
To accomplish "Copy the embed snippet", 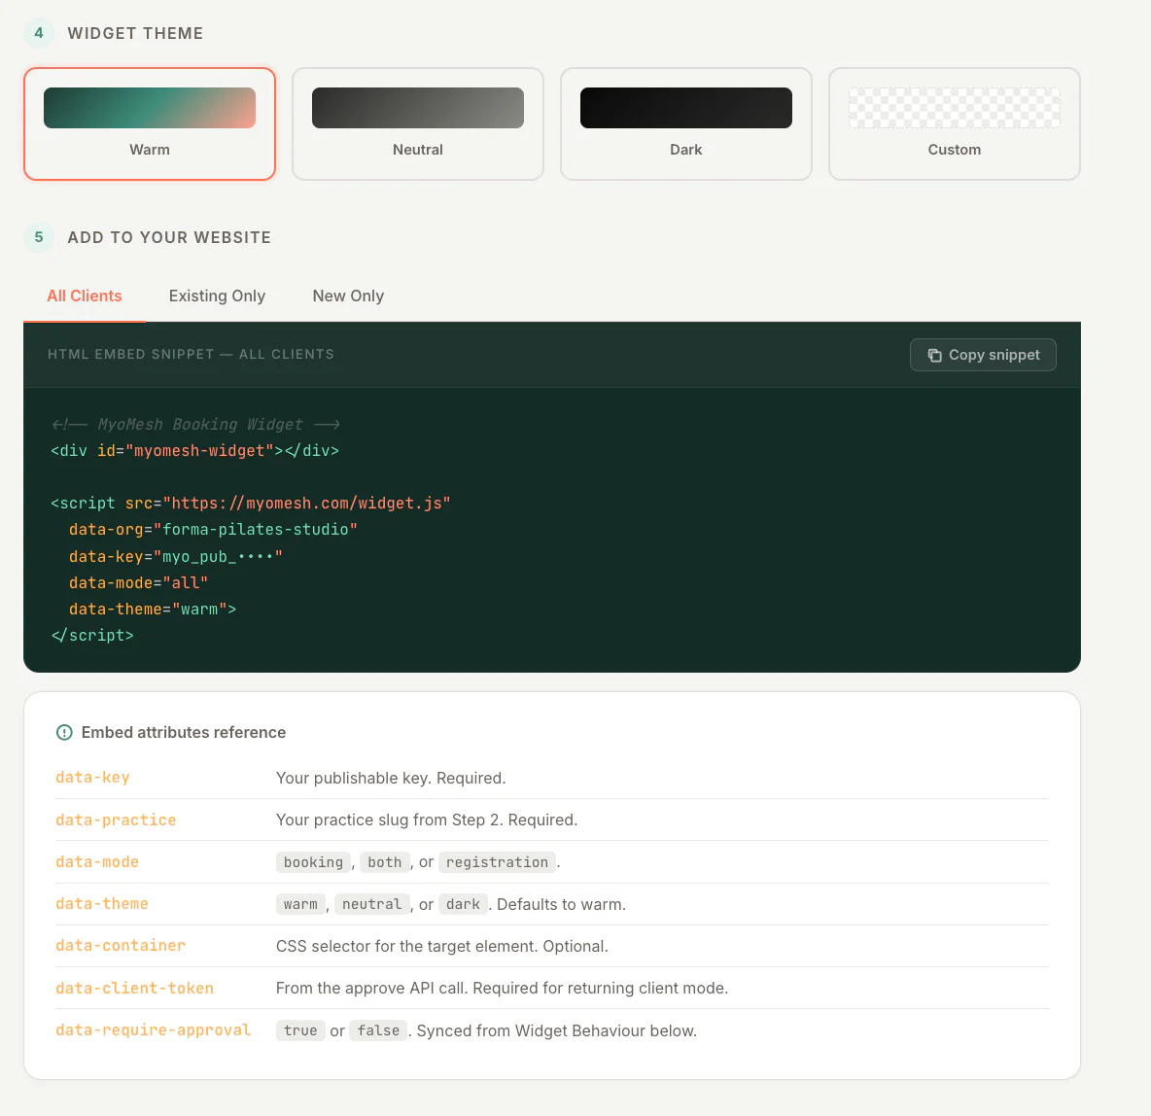I will 983,355.
